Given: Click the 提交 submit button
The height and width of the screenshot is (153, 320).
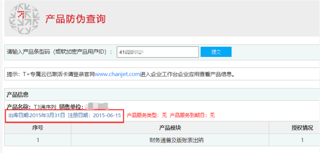Looking at the screenshot, I should click(x=216, y=52).
